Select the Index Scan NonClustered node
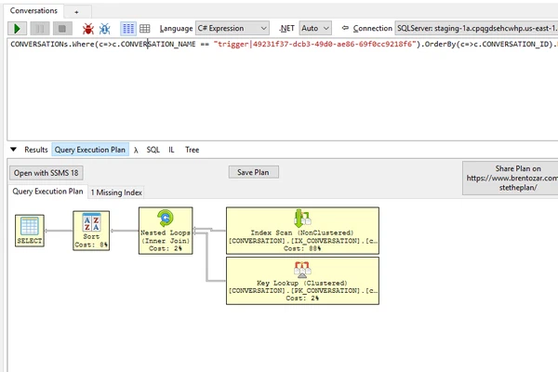Screen dimensions: 558x372 click(302, 231)
